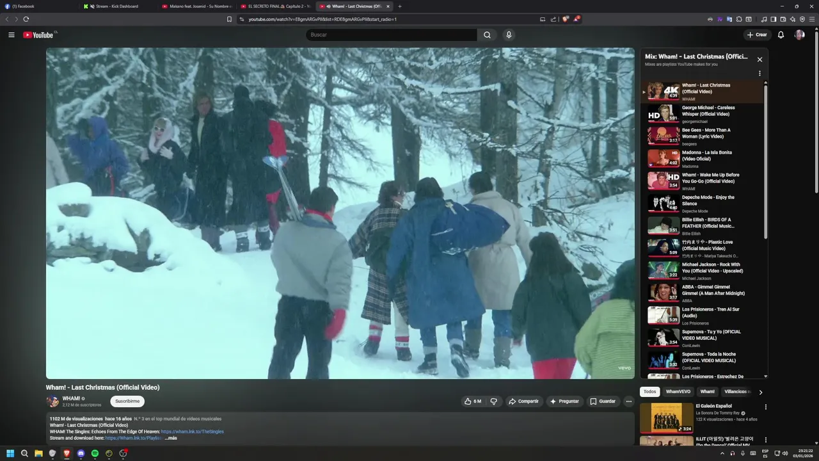Play Madonna La Isla Bonita

[x=704, y=158]
